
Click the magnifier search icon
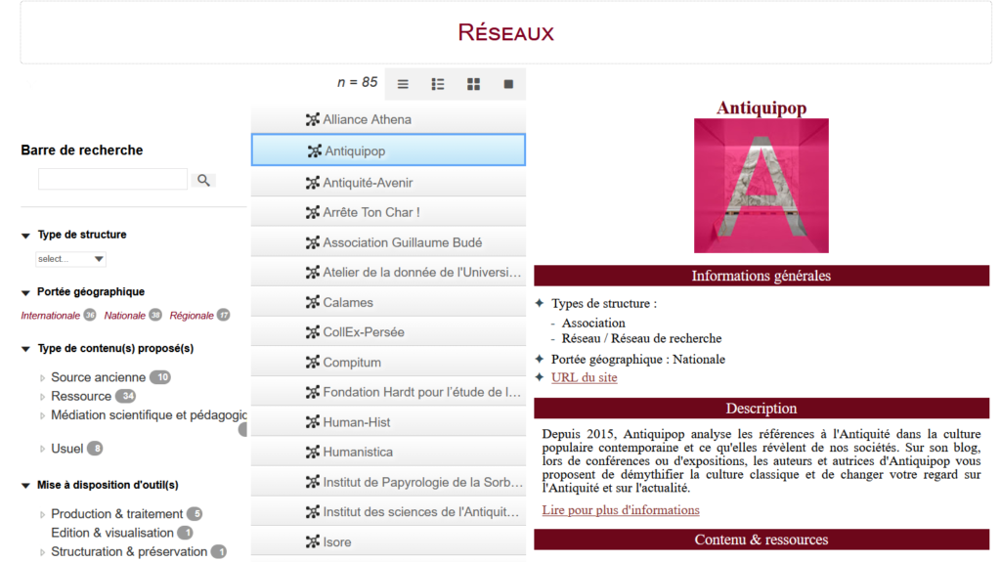[x=203, y=180]
